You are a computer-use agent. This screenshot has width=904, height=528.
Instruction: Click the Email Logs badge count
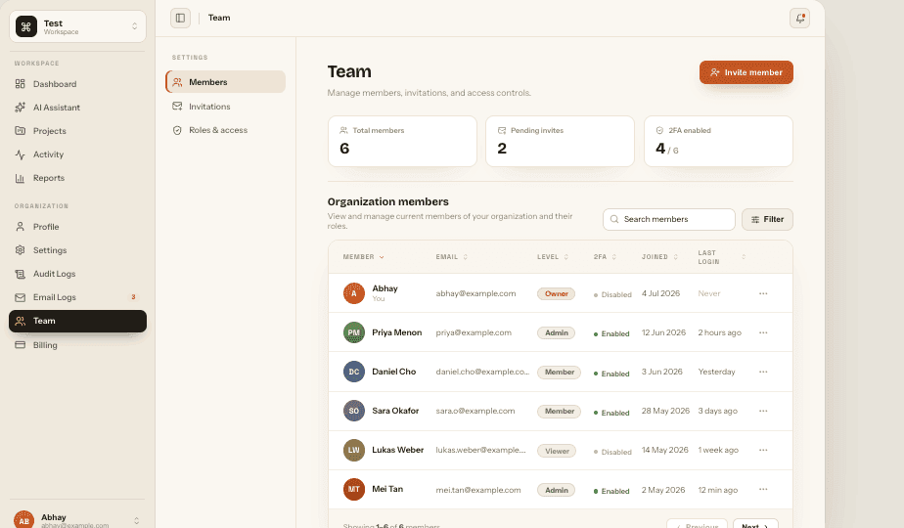133,297
